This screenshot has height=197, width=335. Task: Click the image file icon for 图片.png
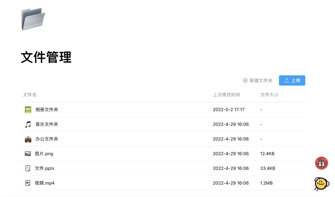[28, 154]
